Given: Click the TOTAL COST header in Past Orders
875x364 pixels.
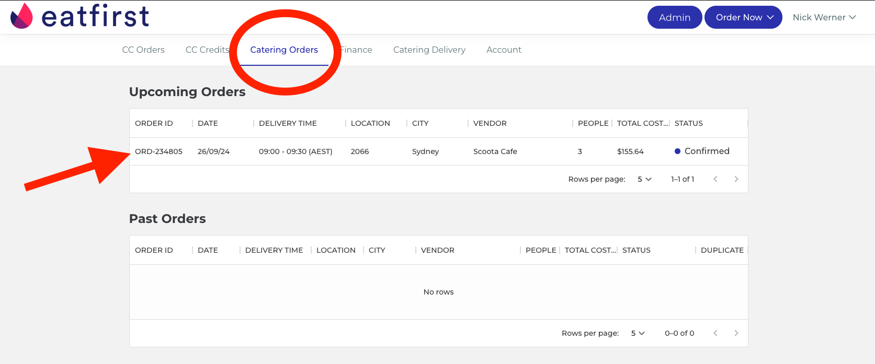Looking at the screenshot, I should tap(590, 250).
